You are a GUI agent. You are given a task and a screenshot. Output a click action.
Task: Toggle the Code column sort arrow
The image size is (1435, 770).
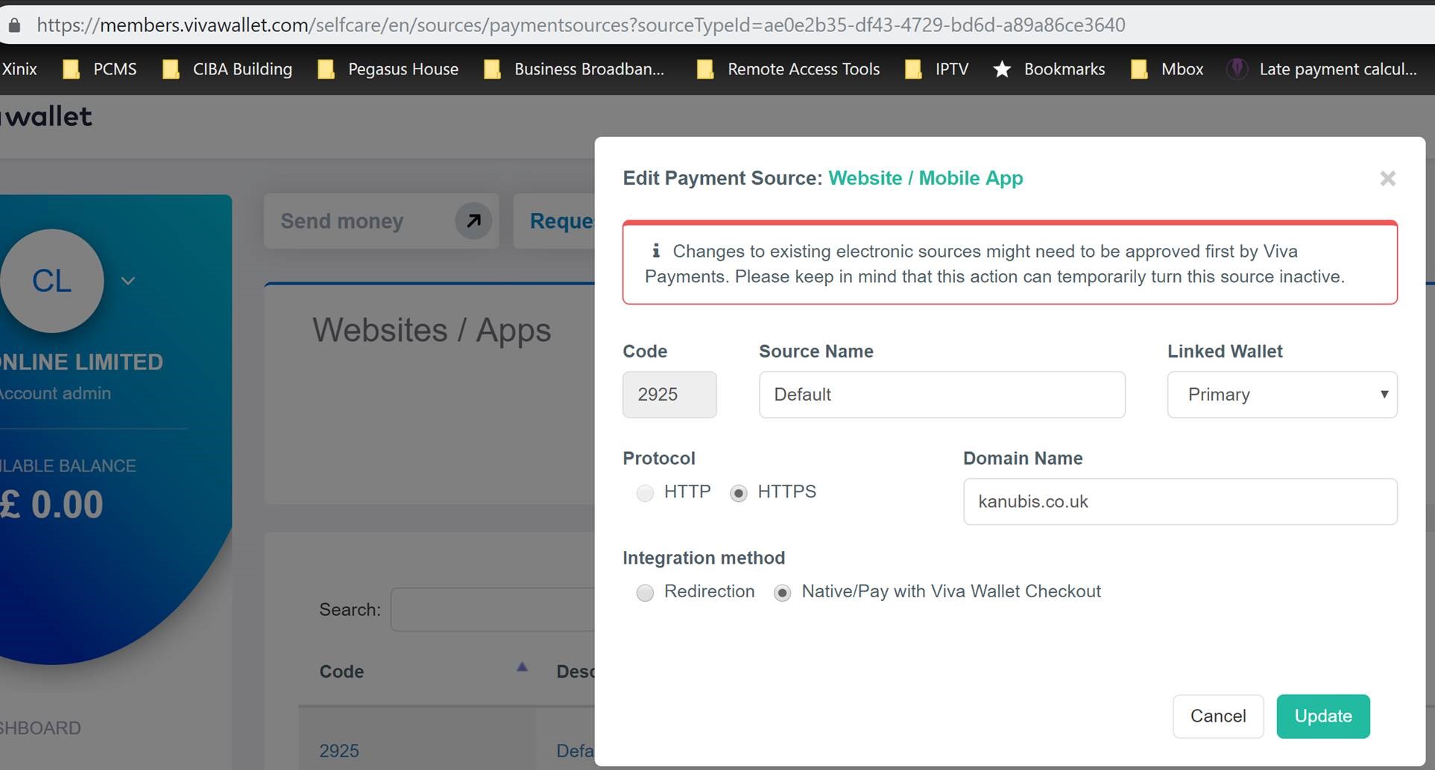click(521, 666)
